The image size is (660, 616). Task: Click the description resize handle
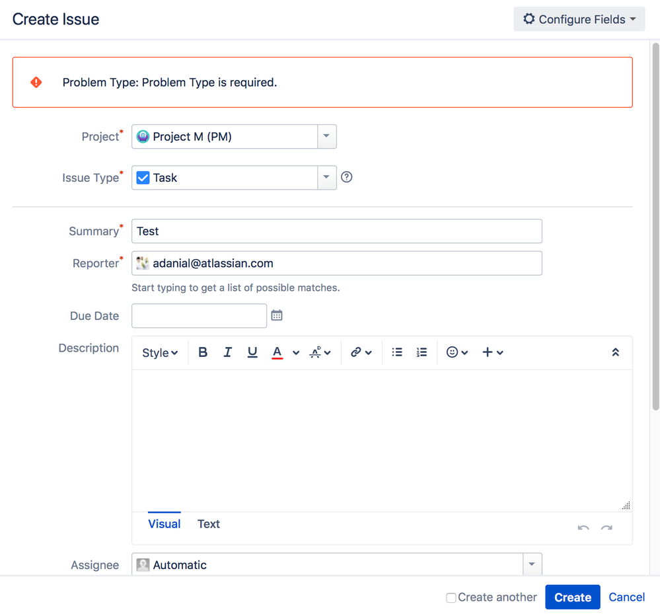(626, 505)
